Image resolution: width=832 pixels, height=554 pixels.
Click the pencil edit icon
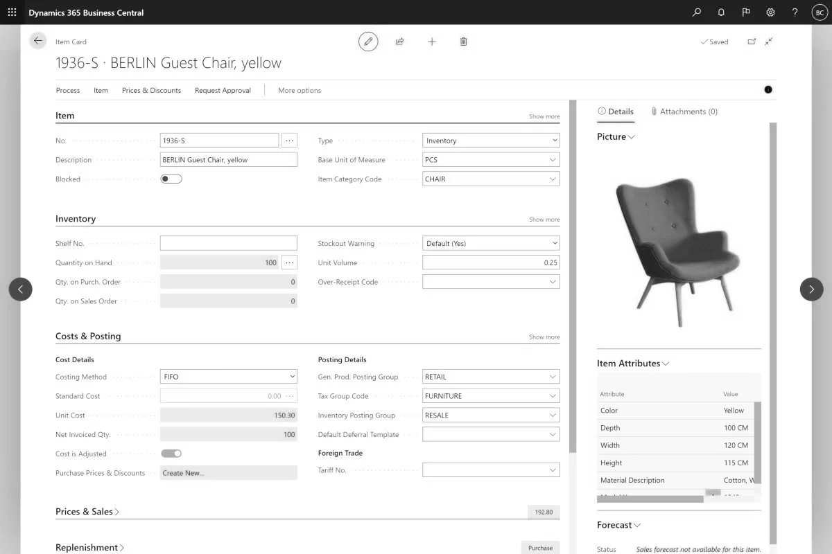click(368, 42)
